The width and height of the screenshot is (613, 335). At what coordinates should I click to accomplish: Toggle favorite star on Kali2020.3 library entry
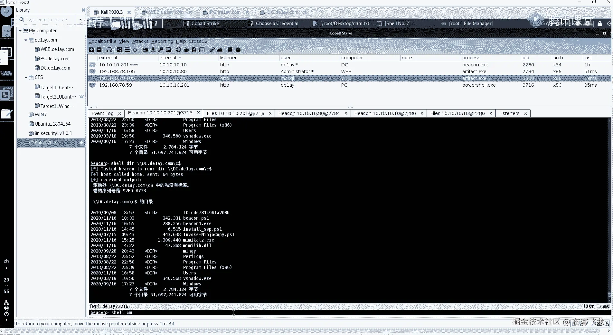81,142
